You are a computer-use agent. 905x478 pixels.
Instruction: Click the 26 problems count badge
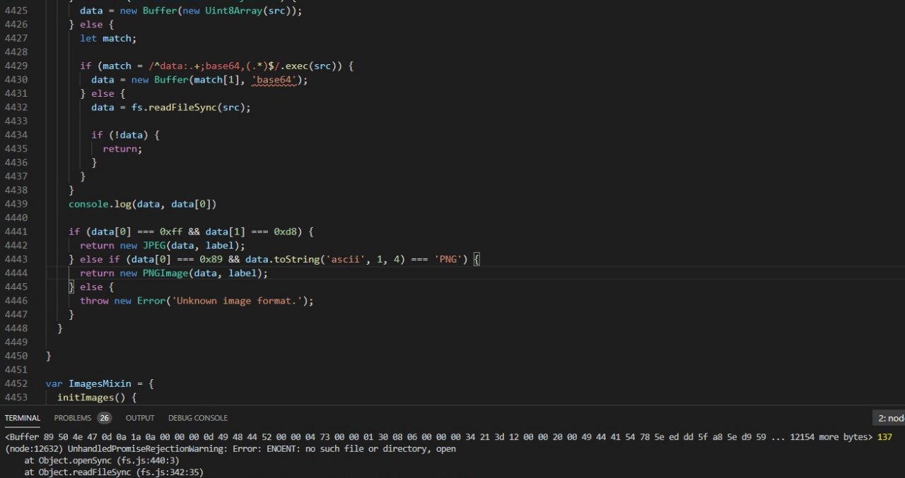[x=105, y=418]
